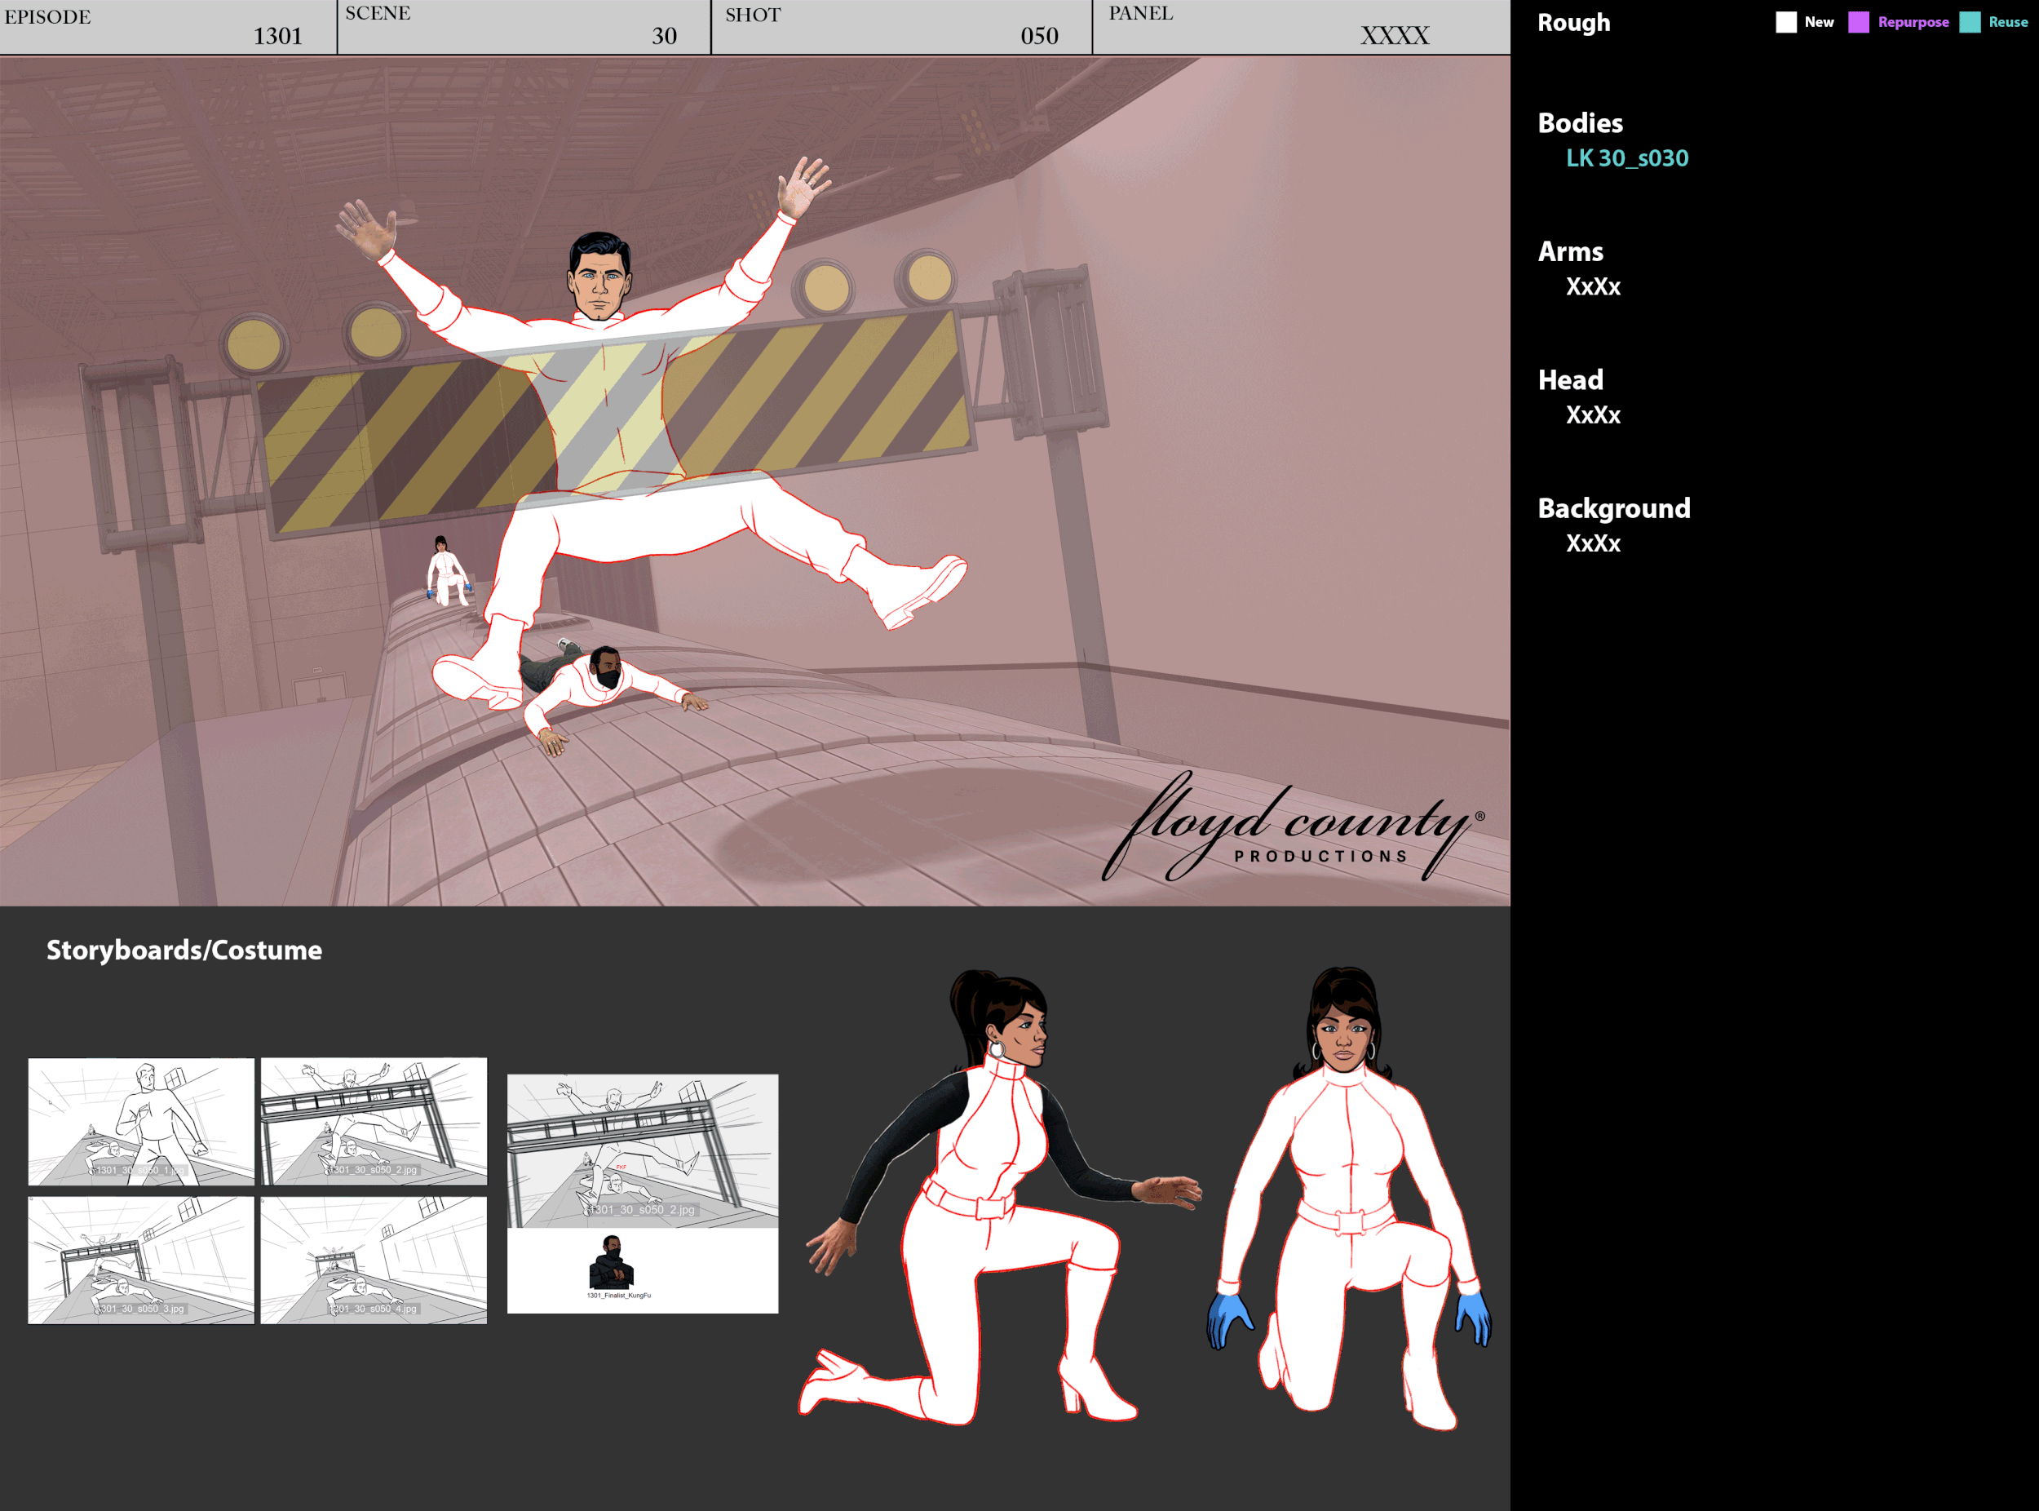Image resolution: width=2039 pixels, height=1511 pixels.
Task: Select the 'Rough' heading text
Action: [x=1573, y=23]
